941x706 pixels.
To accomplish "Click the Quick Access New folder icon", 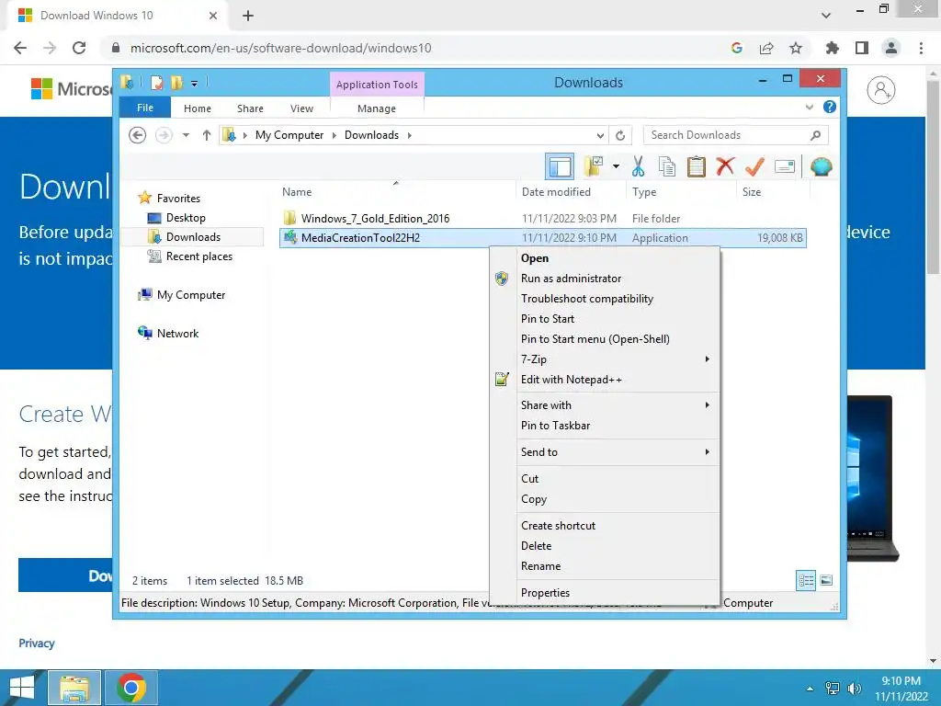I will coord(176,82).
